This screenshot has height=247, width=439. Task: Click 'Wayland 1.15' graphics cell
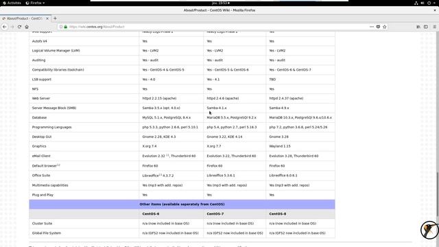pos(280,146)
